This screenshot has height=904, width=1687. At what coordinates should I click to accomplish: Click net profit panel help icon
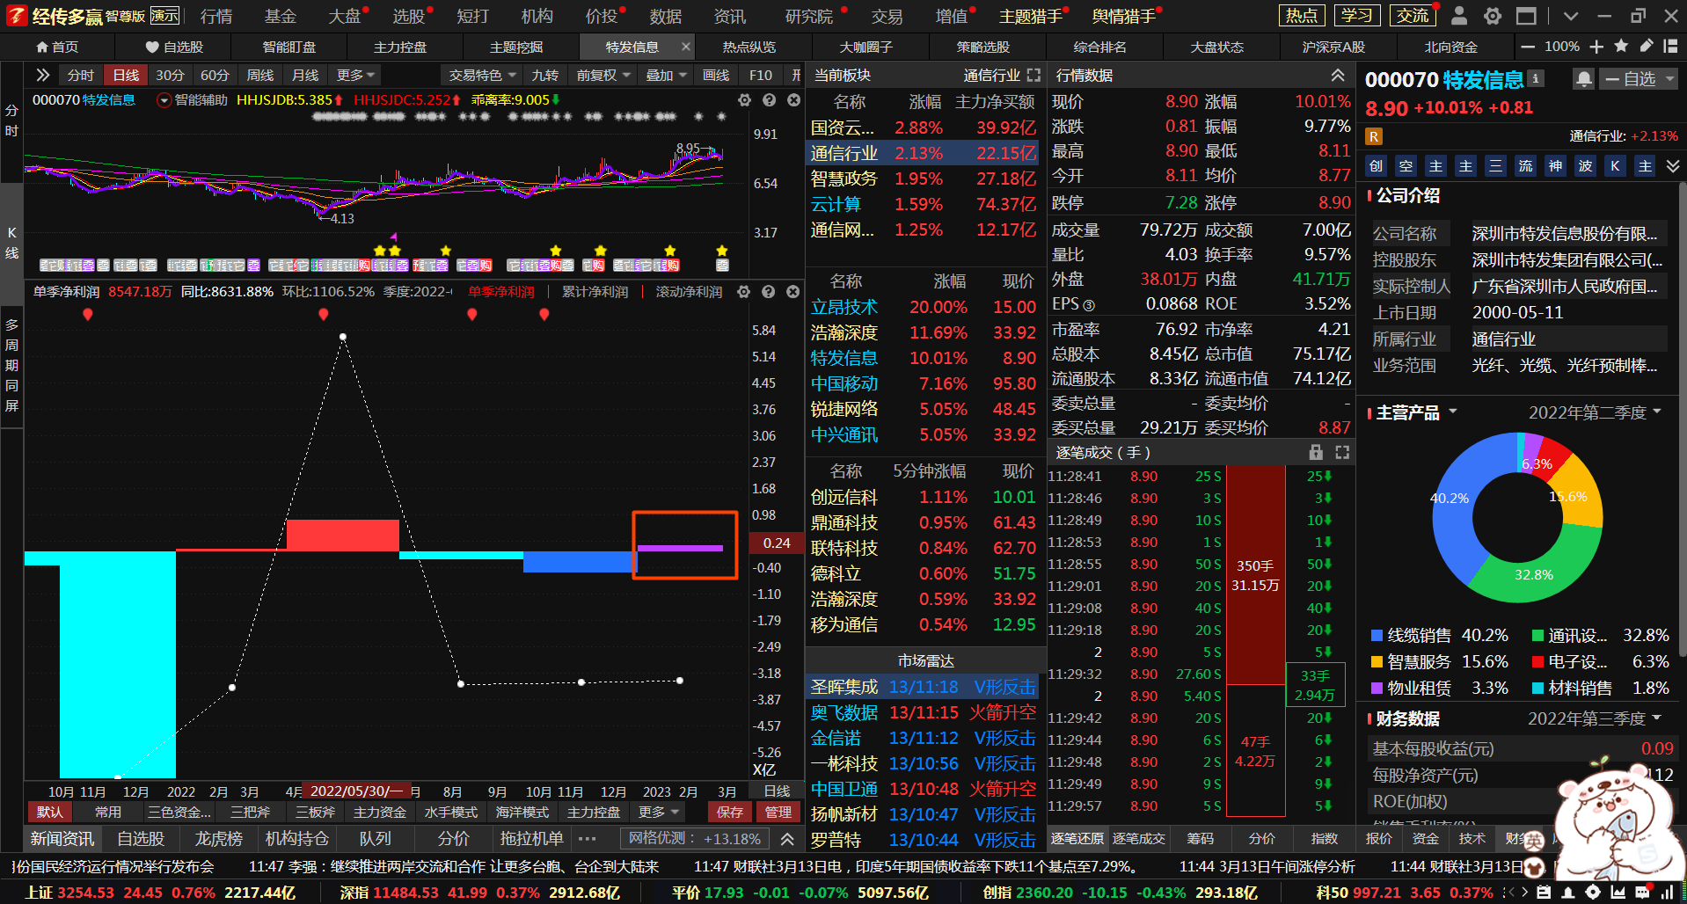point(769,292)
